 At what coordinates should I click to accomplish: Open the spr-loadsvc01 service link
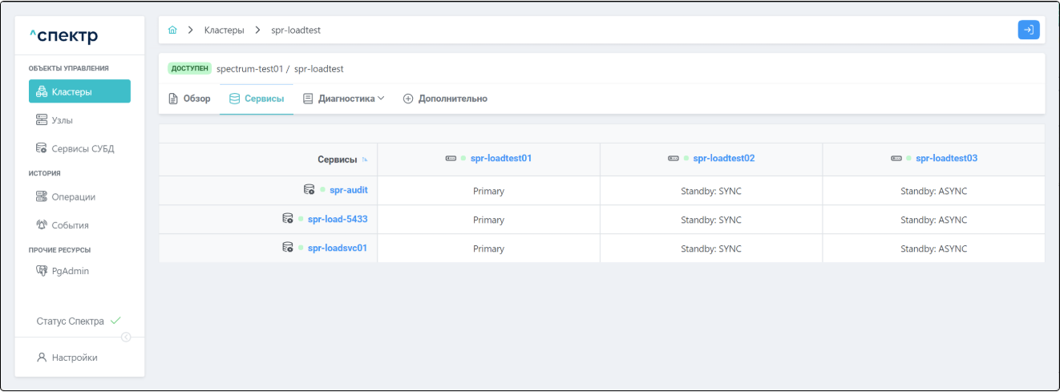[x=337, y=249]
